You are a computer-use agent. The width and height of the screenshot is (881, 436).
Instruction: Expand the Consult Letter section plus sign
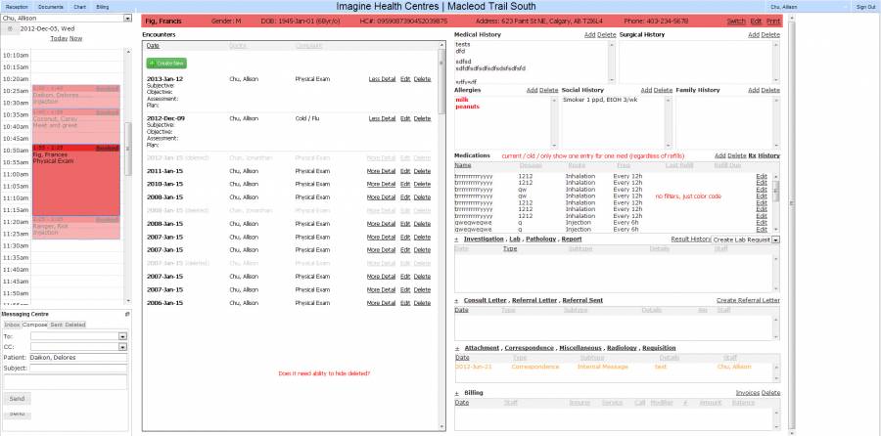pos(457,300)
